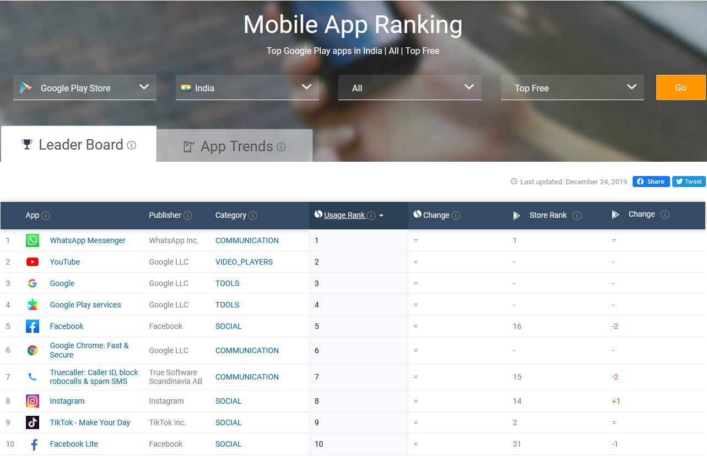The width and height of the screenshot is (707, 456).
Task: Click the info icon on Leader Board tab
Action: pos(131,145)
